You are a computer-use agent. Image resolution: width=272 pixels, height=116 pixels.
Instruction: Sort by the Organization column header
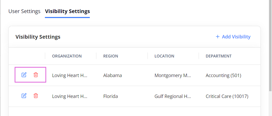click(67, 56)
